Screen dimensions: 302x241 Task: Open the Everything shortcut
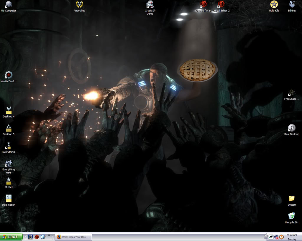(x=9, y=148)
